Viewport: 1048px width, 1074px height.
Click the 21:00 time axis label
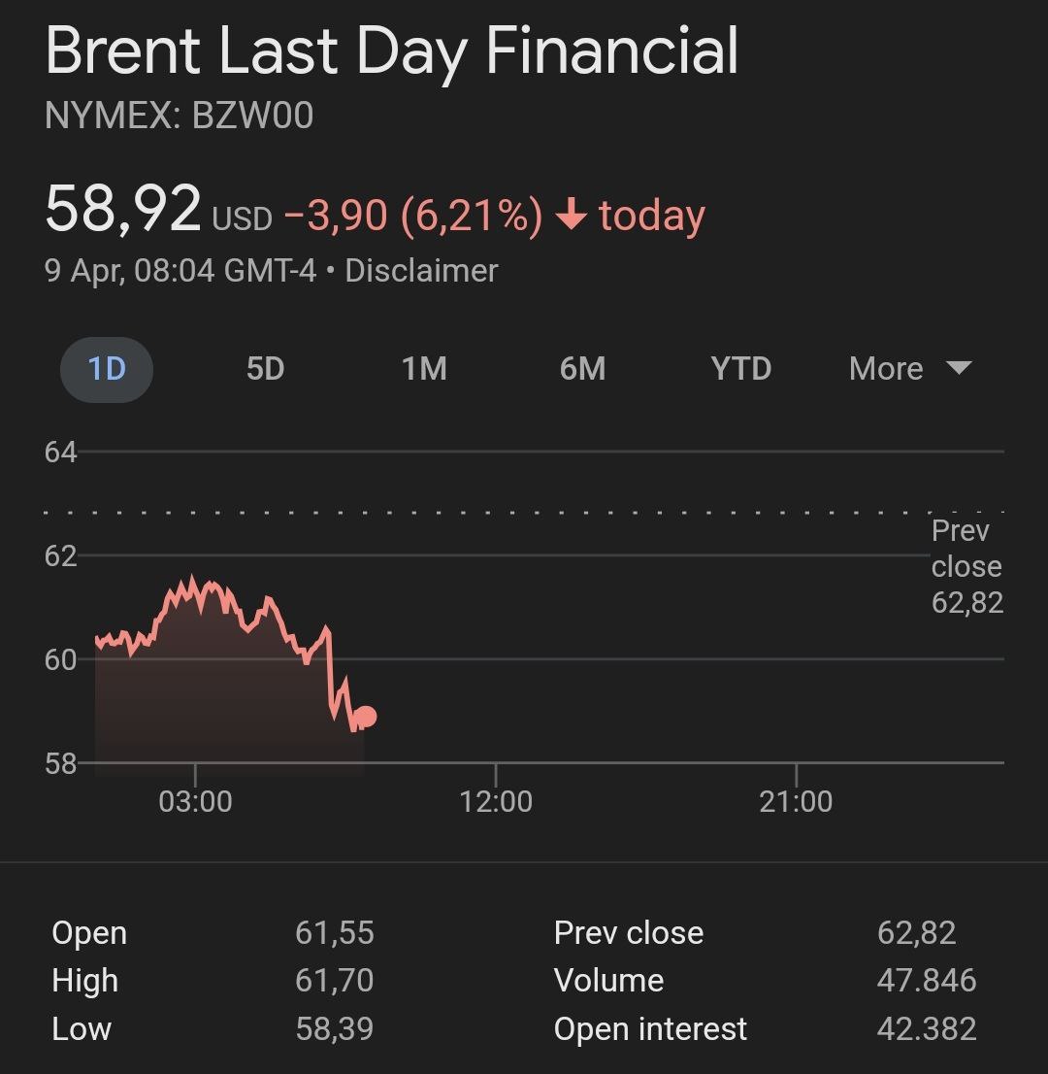[x=796, y=802]
